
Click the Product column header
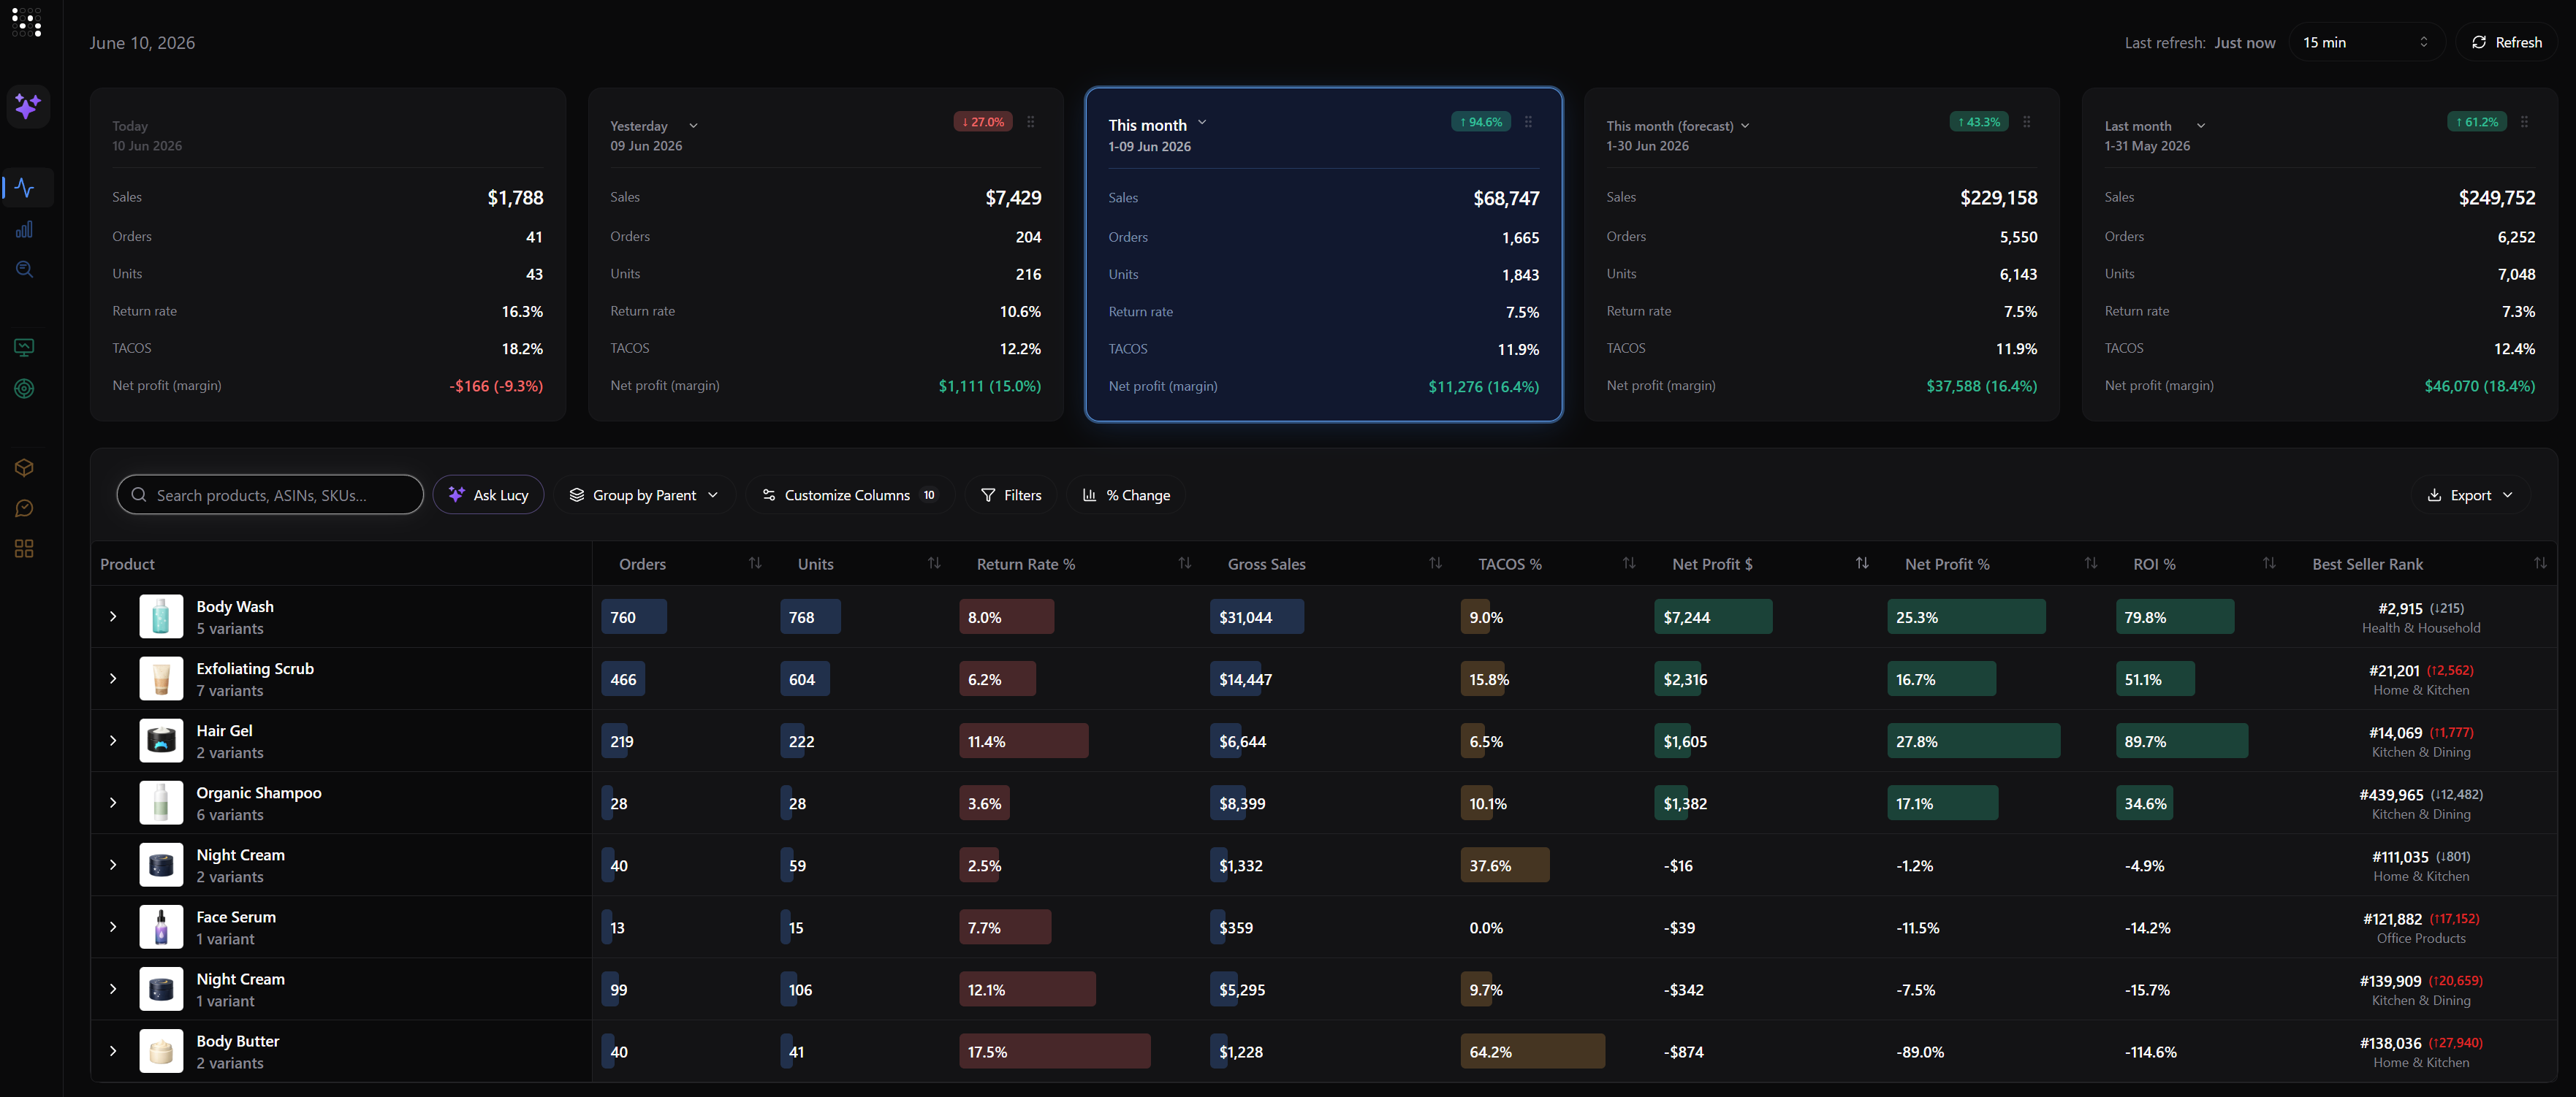coord(128,564)
